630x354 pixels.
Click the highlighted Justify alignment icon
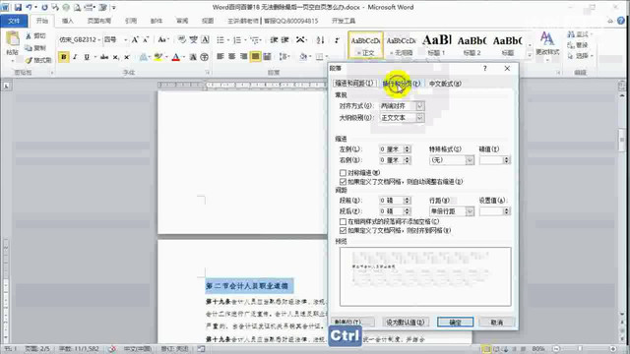point(255,57)
